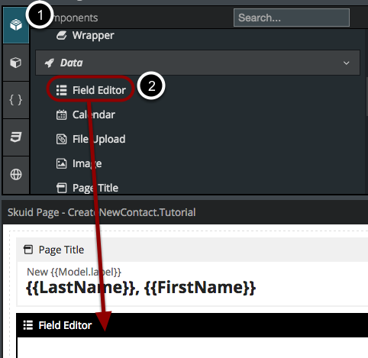
Task: Open the JavaScript curly braces sidebar icon
Action: (x=16, y=100)
